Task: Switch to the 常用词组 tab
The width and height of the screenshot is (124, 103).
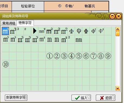Action: (x=9, y=23)
